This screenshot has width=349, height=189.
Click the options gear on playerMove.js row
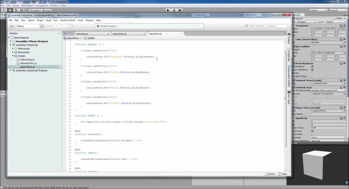(x=59, y=67)
